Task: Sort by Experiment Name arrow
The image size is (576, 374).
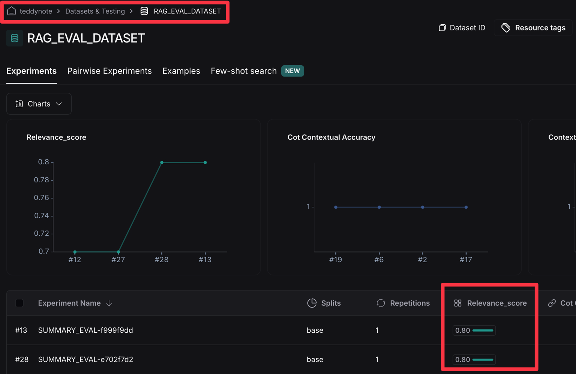Action: pos(109,303)
